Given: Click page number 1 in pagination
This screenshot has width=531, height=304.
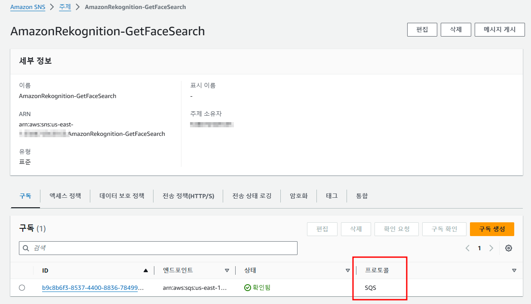Looking at the screenshot, I should (479, 248).
